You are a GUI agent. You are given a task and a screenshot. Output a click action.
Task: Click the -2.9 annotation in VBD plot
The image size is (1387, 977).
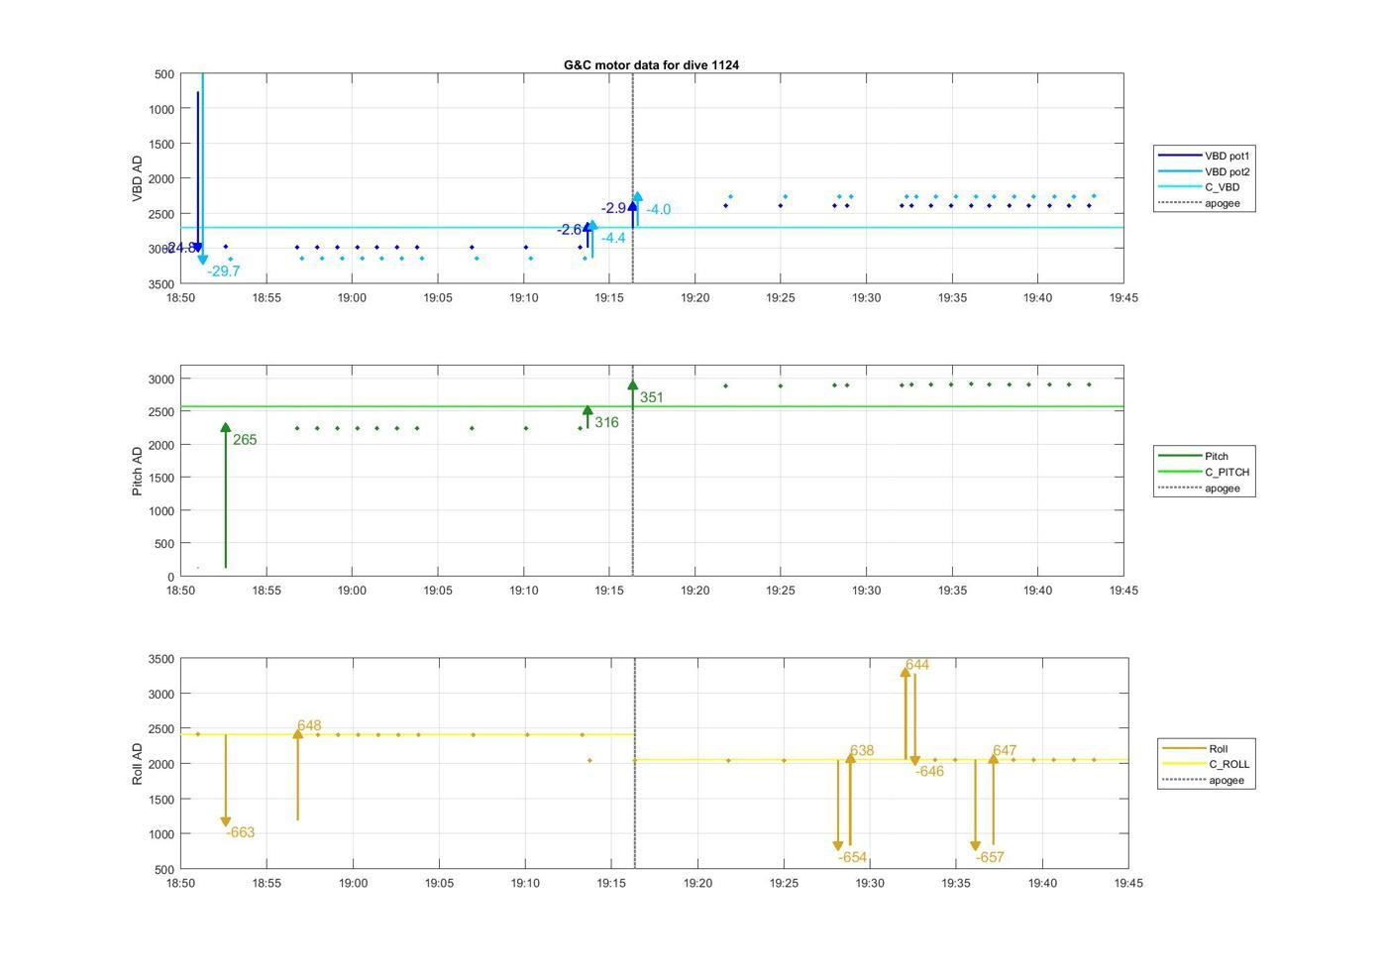point(613,208)
